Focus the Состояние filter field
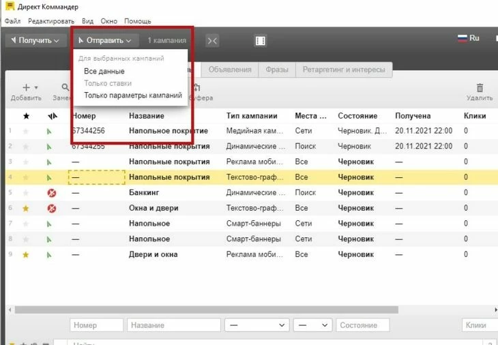498x345 pixels. [363, 325]
